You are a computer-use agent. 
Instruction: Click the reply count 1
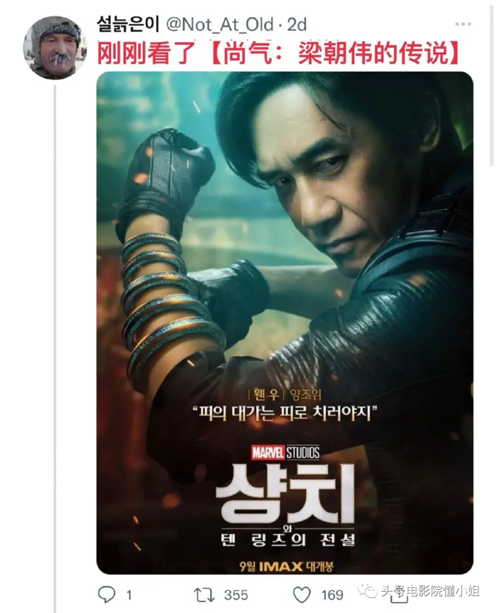tap(129, 595)
